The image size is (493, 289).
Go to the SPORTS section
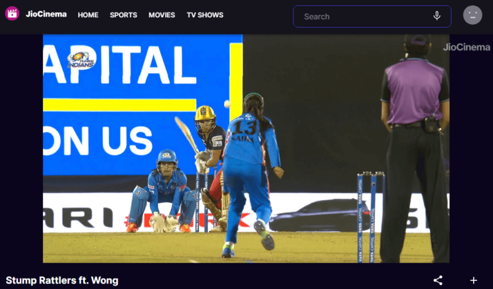[124, 15]
